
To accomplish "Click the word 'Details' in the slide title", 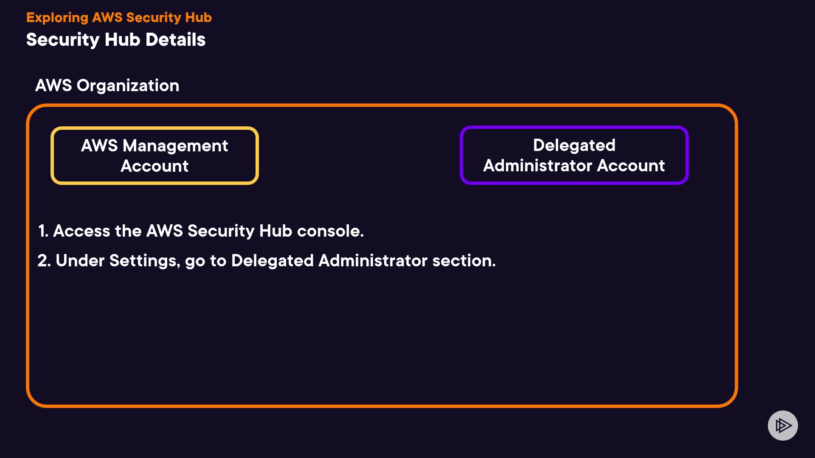I will tap(175, 40).
